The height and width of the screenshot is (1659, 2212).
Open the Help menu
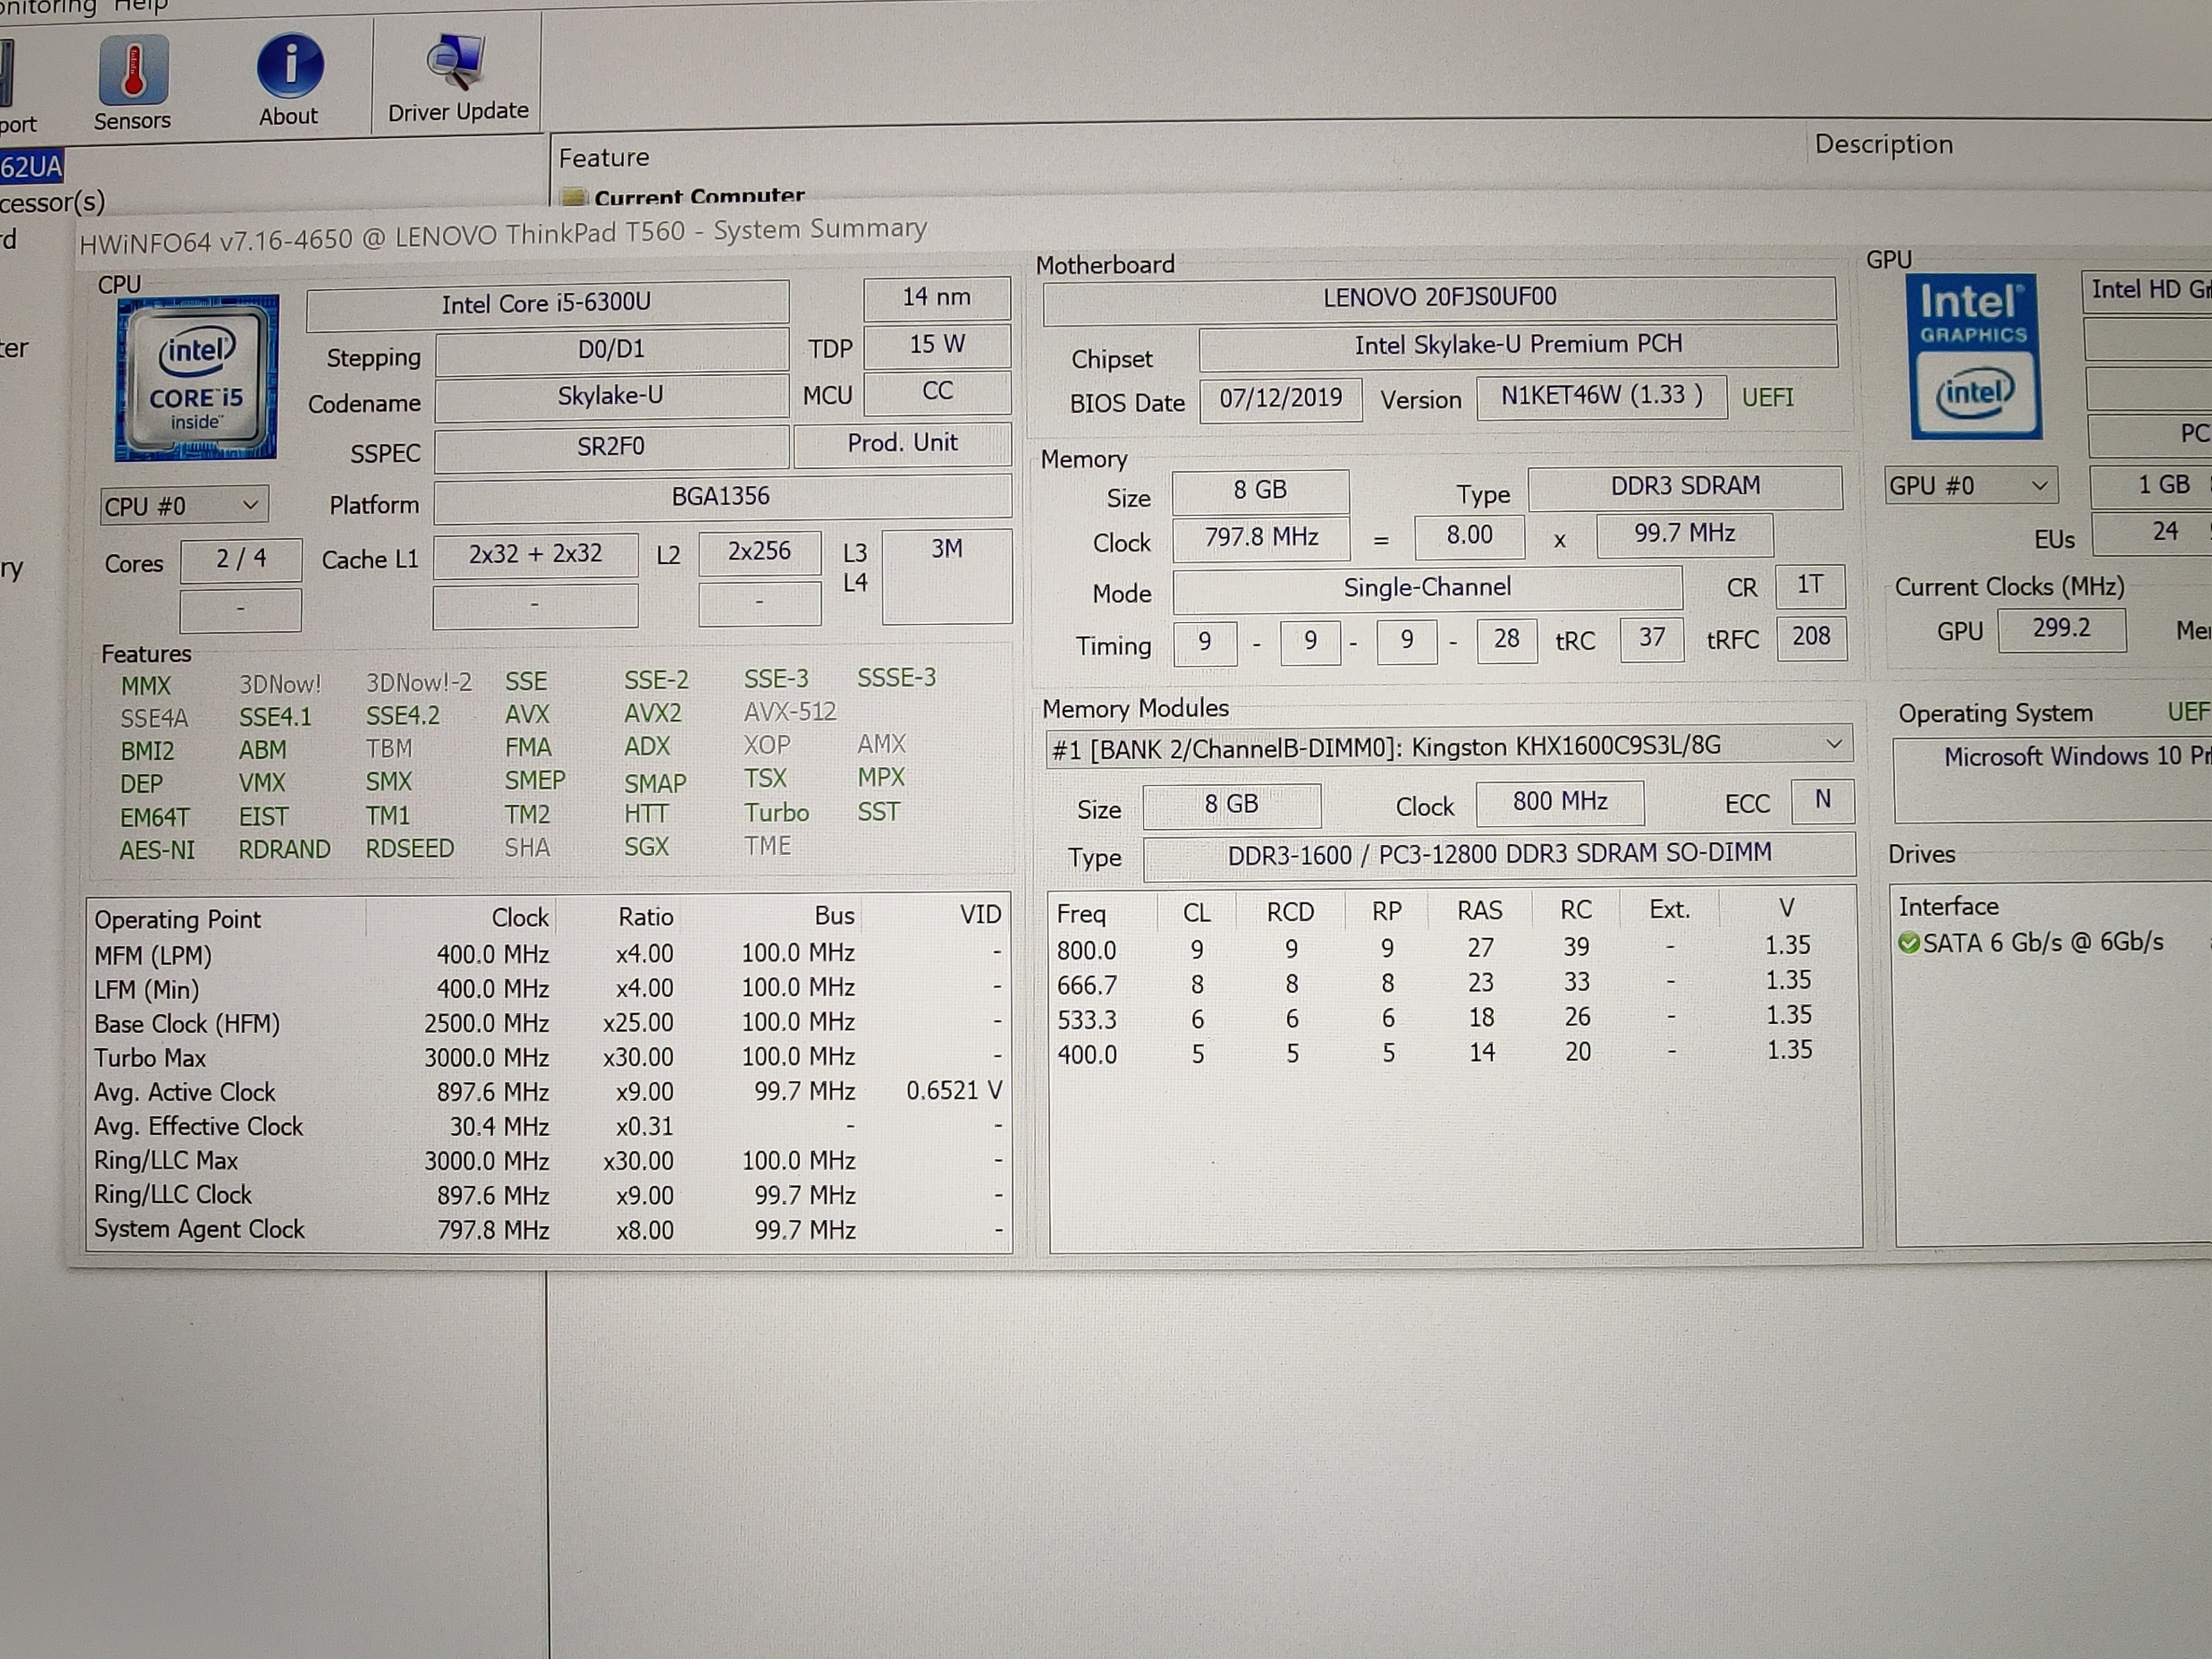(x=140, y=6)
